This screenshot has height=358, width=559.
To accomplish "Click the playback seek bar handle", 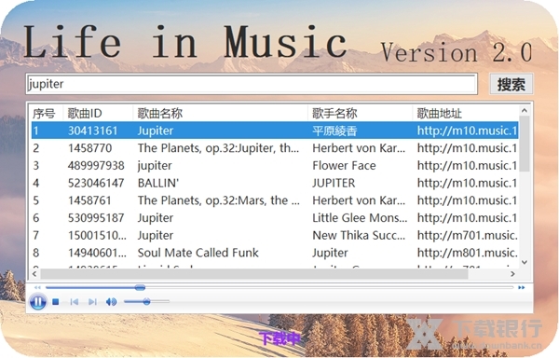I will 140,287.
